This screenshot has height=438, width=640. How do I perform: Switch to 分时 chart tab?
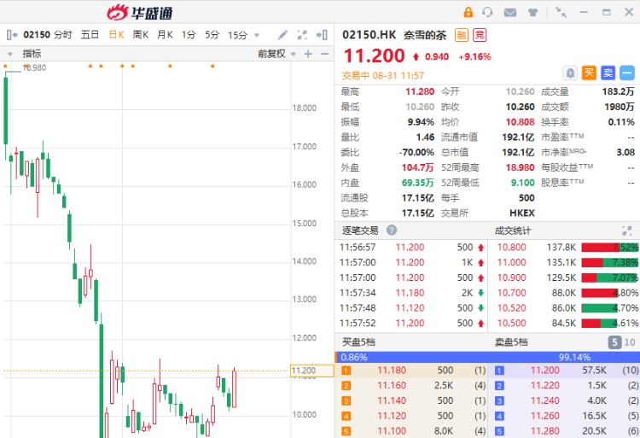point(63,35)
